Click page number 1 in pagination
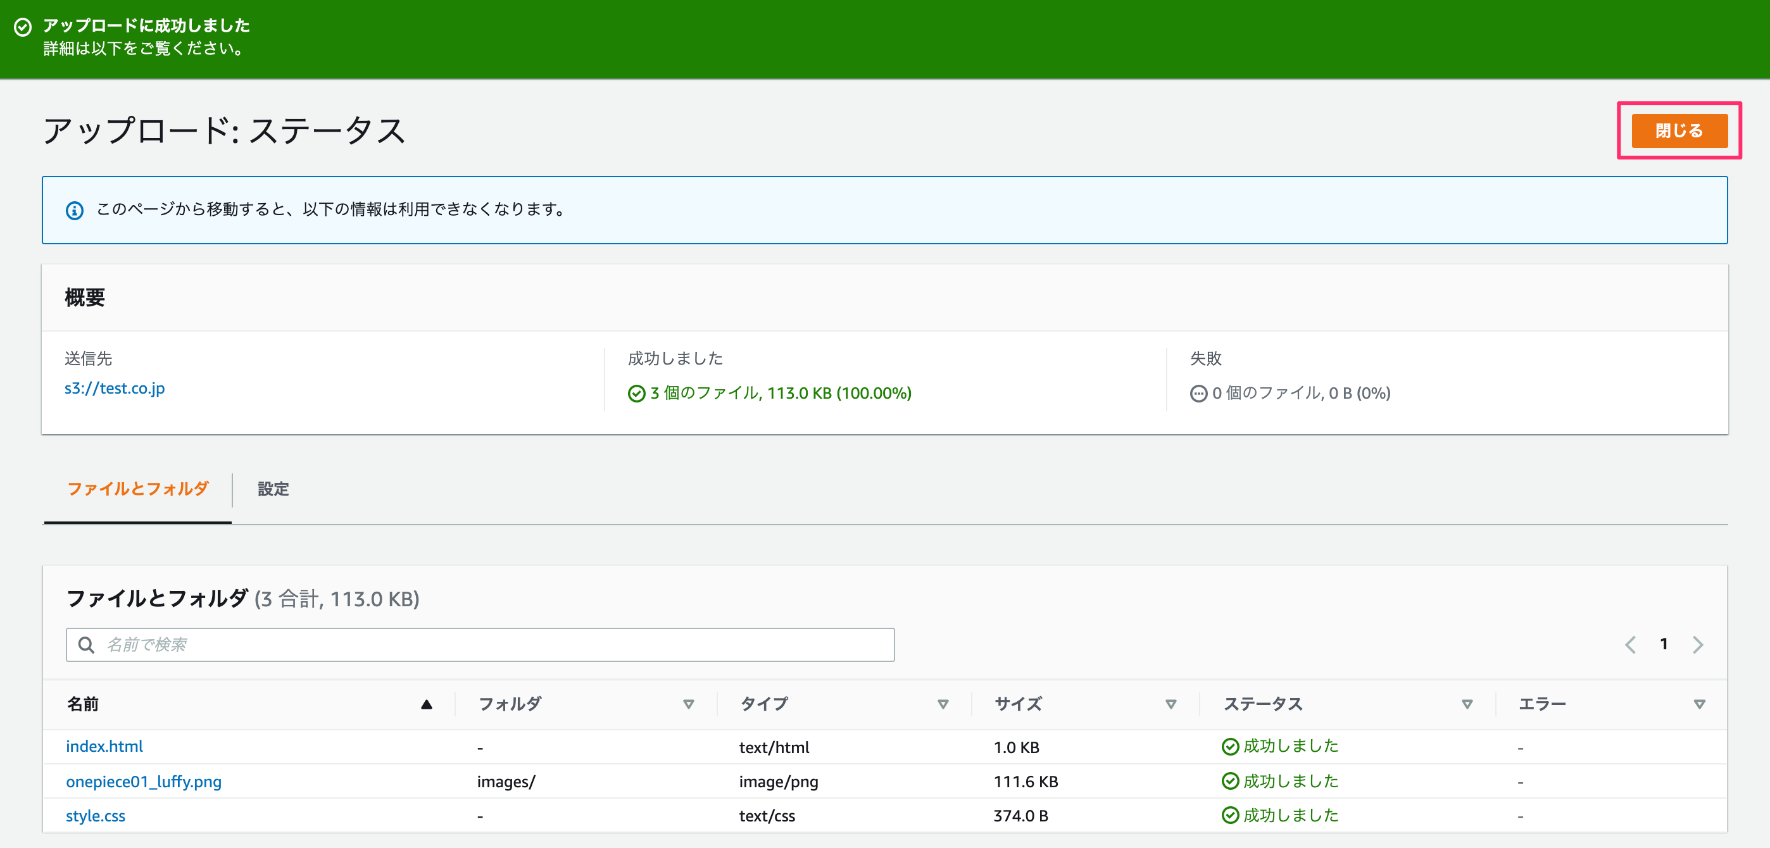Screen dimensions: 1770x848 [1664, 645]
